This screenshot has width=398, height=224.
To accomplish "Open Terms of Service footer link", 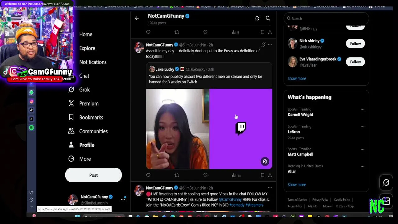I will [297, 200].
